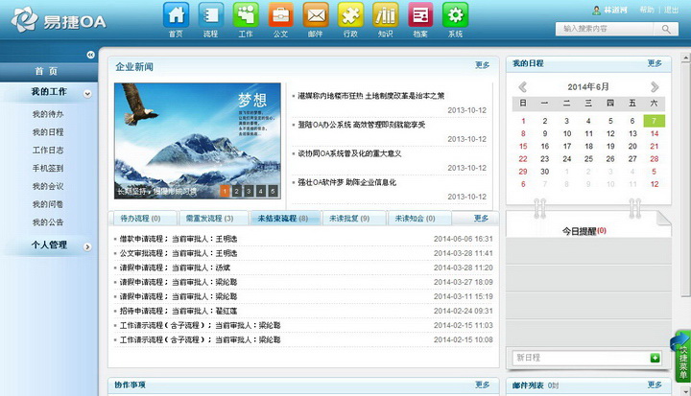Open news headline 谈协同OA系统普及化的重大意义
Viewport: 691px width, 396px height.
coord(349,153)
